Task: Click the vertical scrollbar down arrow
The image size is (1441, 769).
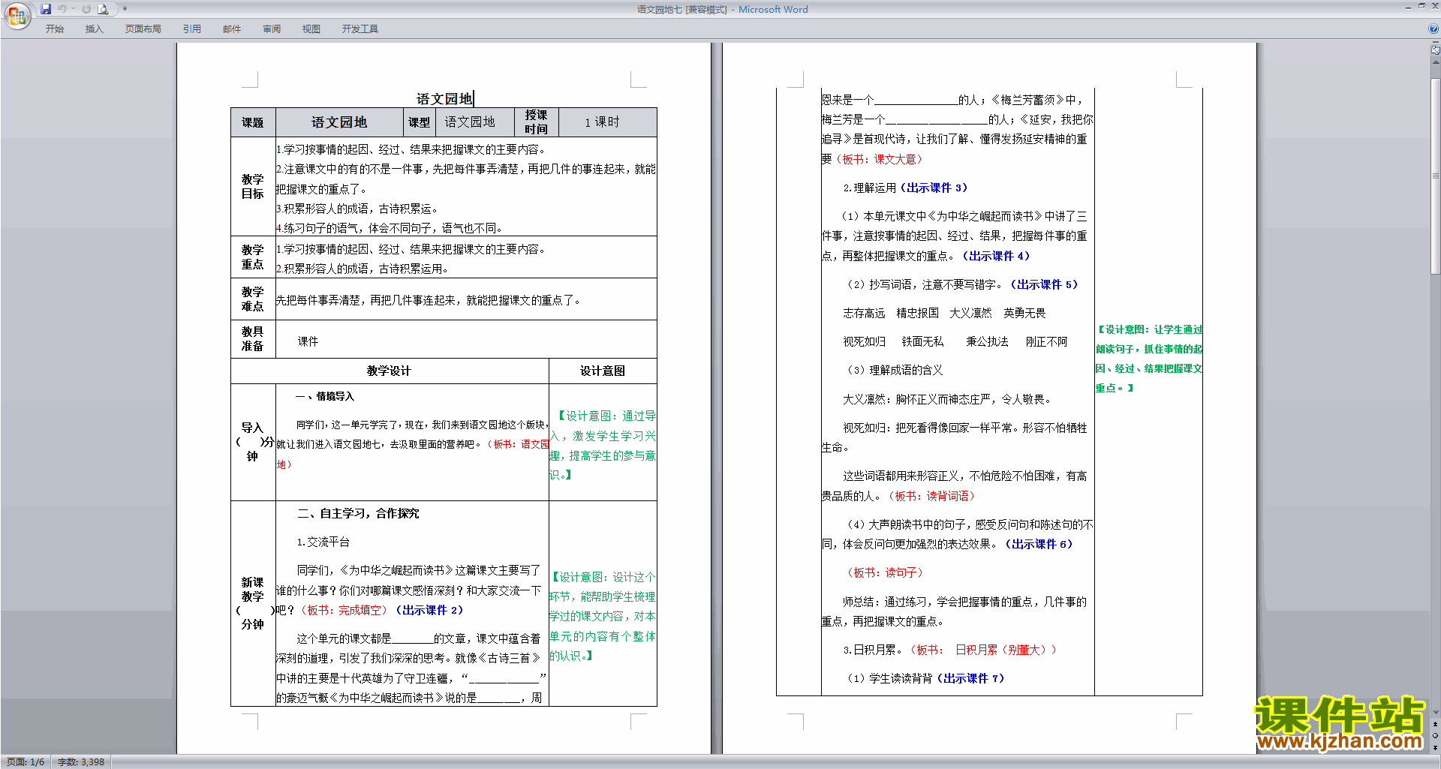Action: (1435, 713)
